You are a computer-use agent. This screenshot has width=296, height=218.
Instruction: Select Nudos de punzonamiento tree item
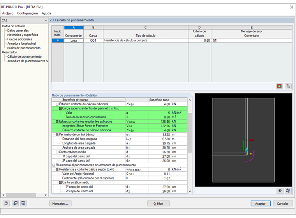tap(24, 48)
